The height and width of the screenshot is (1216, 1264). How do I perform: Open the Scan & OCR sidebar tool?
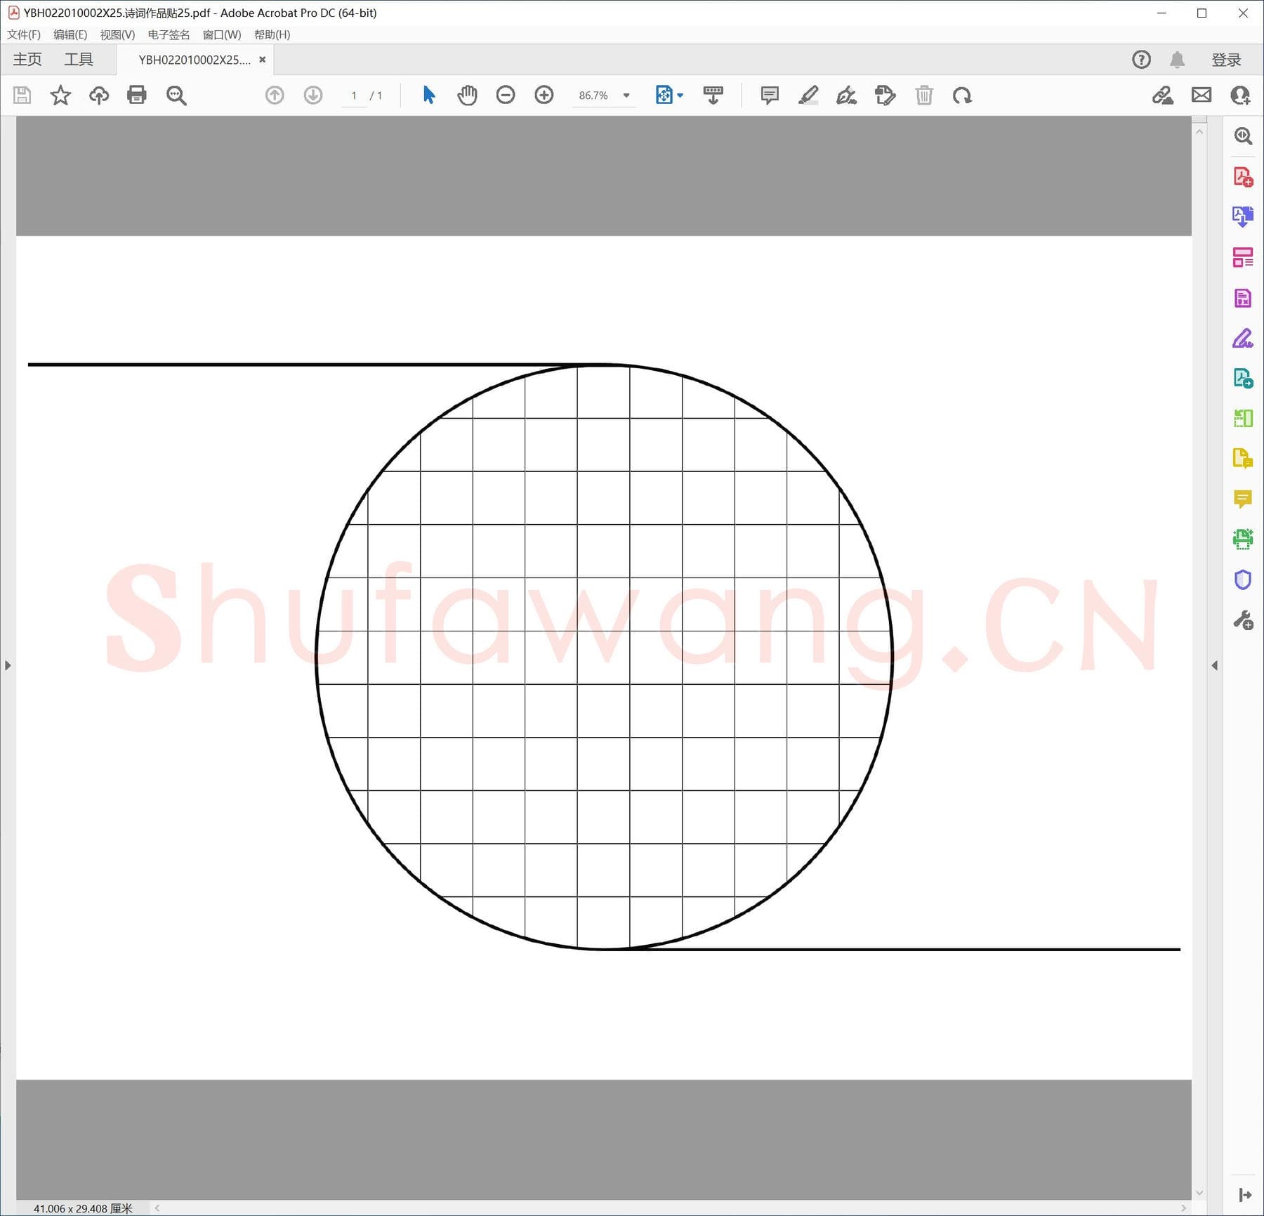pyautogui.click(x=1243, y=540)
